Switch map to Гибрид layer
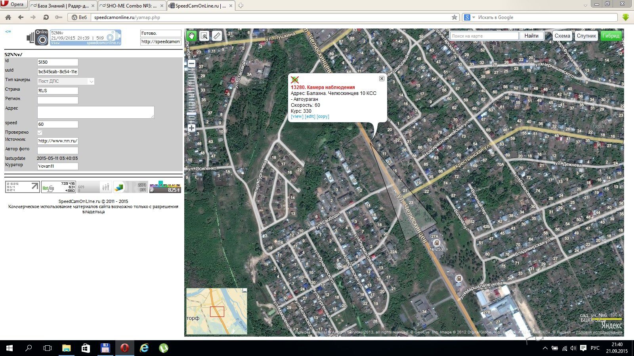The height and width of the screenshot is (356, 634). click(611, 36)
